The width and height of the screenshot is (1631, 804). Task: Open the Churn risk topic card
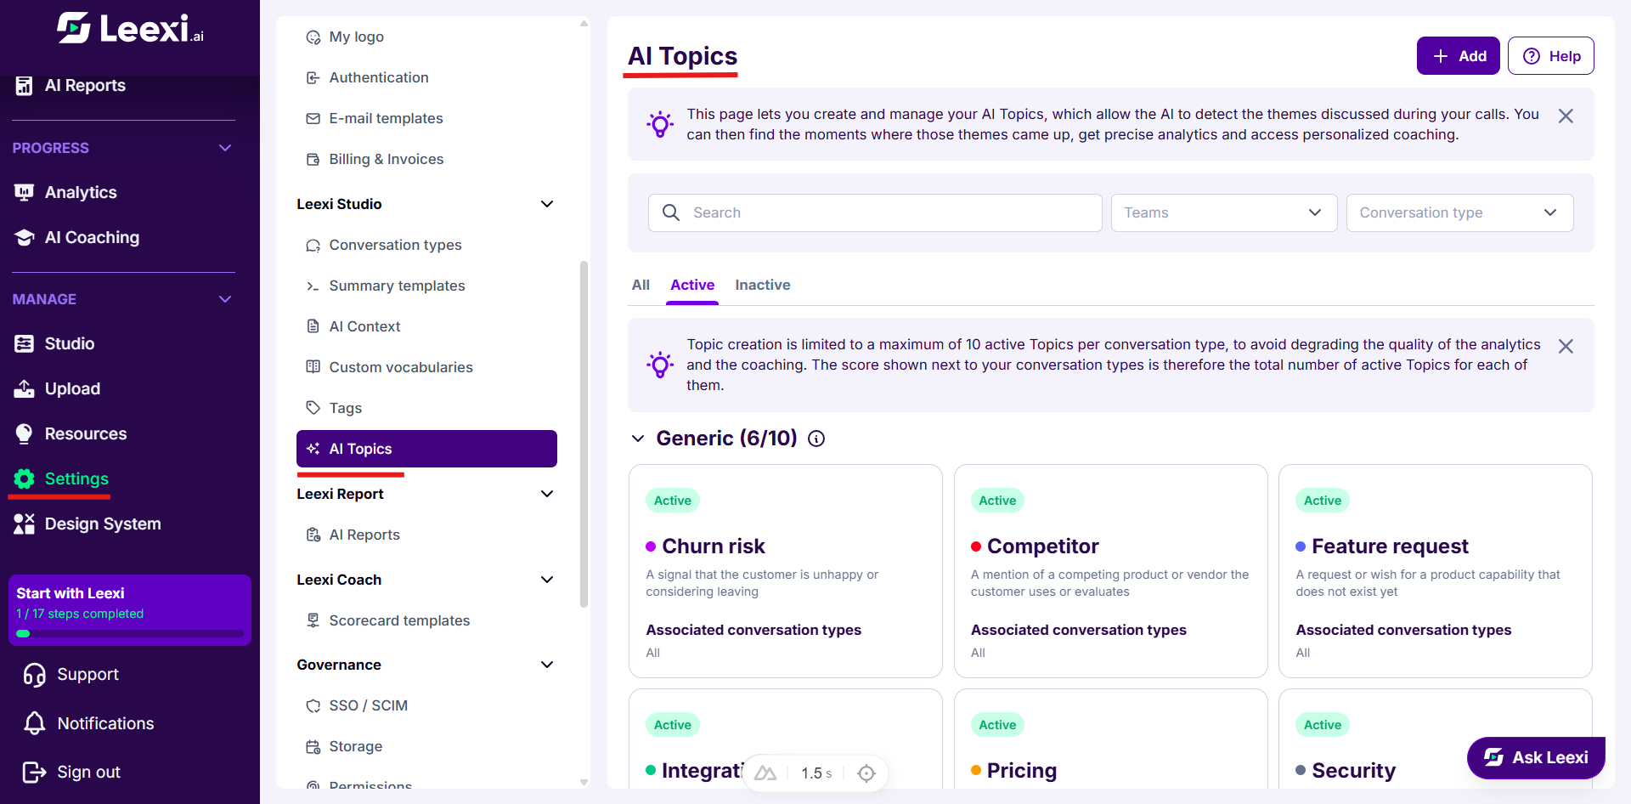click(x=786, y=571)
